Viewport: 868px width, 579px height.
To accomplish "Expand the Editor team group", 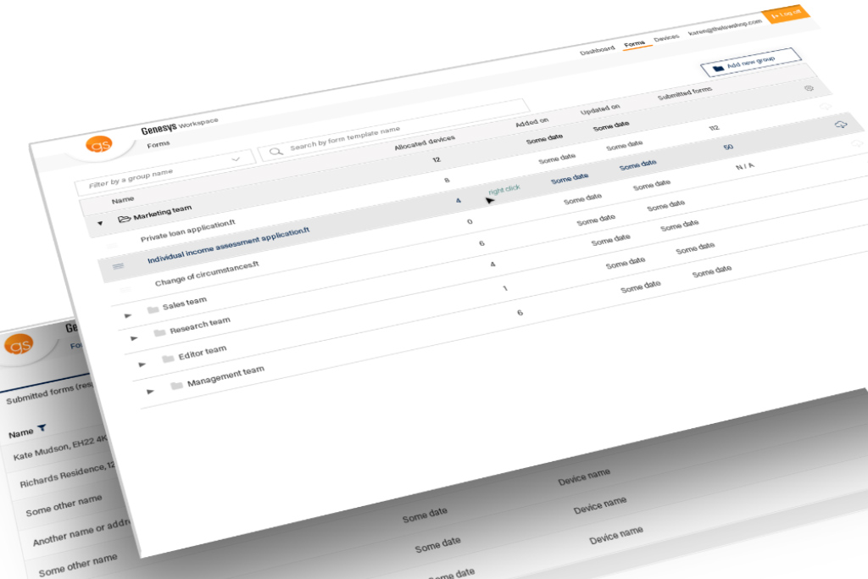I will [x=142, y=365].
